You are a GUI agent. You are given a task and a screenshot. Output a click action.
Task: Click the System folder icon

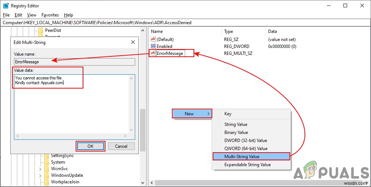pyautogui.click(x=46, y=162)
